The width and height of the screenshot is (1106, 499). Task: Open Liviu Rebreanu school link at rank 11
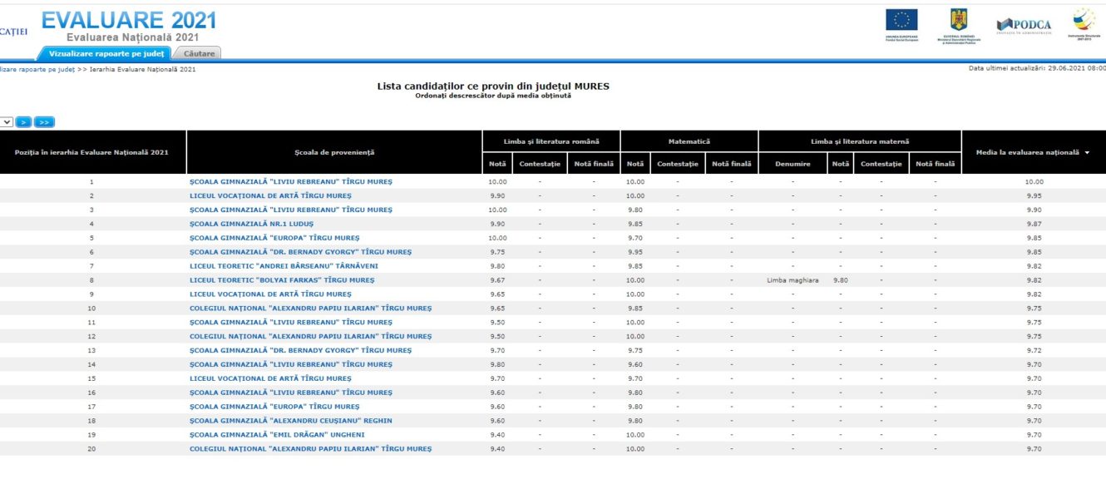[x=291, y=322]
